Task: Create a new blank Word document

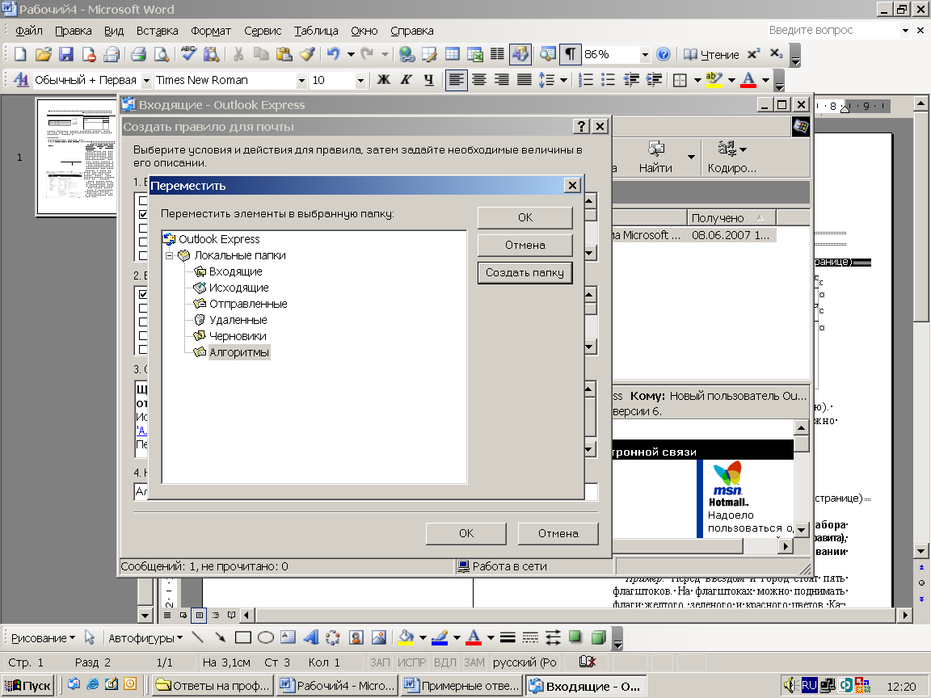Action: (20, 55)
